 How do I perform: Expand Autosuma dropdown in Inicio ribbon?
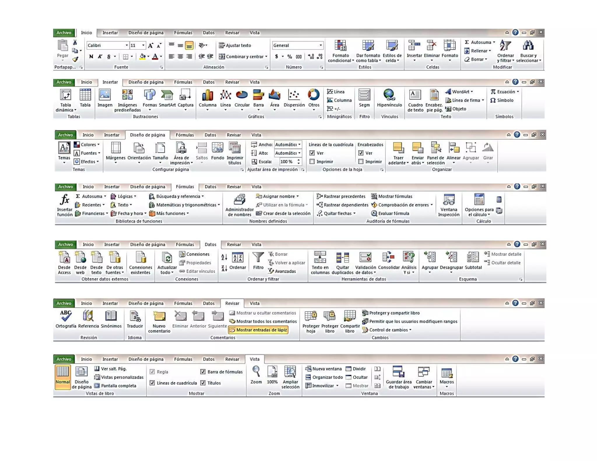point(494,42)
